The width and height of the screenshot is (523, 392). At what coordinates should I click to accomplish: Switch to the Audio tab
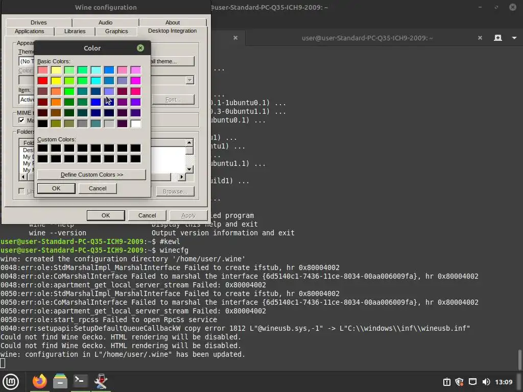click(x=105, y=22)
